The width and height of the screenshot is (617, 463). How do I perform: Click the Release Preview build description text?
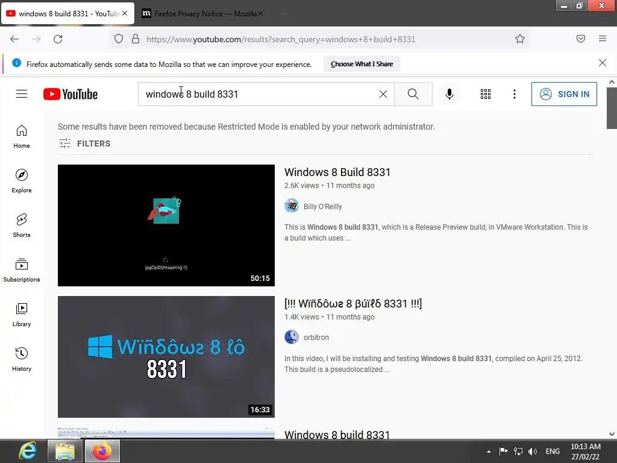[436, 232]
